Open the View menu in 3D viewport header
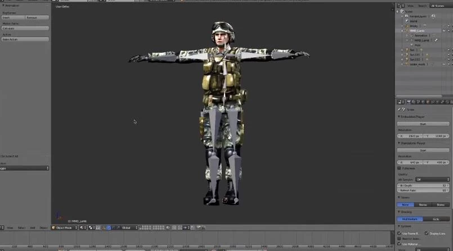Viewport: 453px width, 251px height. click(10, 227)
